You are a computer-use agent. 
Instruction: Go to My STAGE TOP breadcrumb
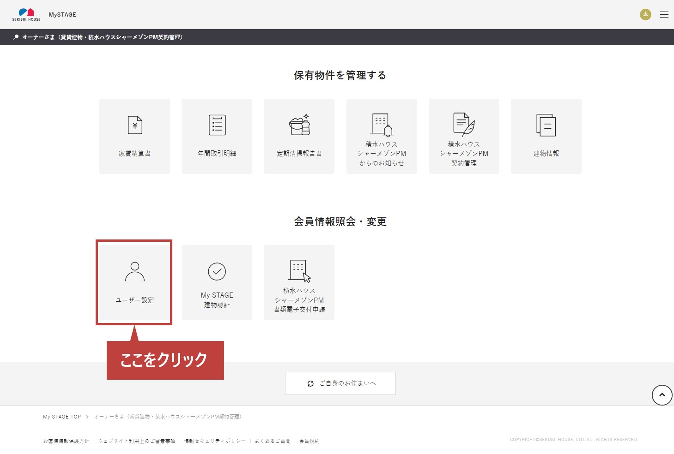coord(62,417)
